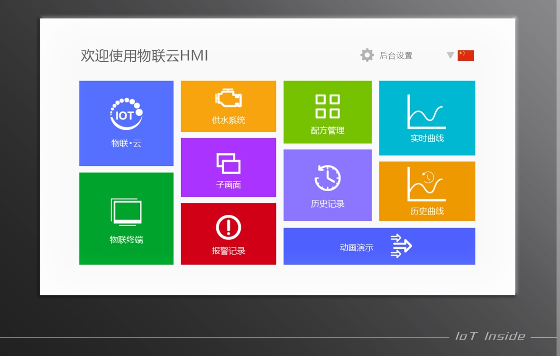Viewport: 560px width, 356px height.
Task: Click the gear settings icon
Action: tap(367, 55)
